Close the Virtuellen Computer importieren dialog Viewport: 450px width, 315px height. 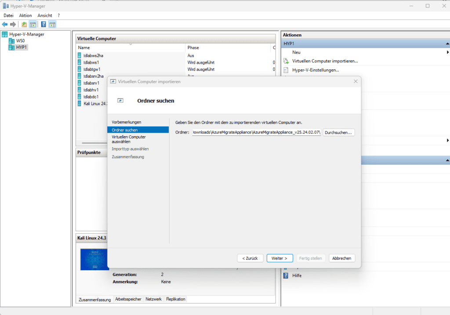356,81
